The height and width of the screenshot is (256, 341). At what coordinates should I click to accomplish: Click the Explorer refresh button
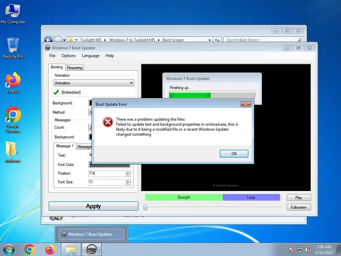(217, 40)
